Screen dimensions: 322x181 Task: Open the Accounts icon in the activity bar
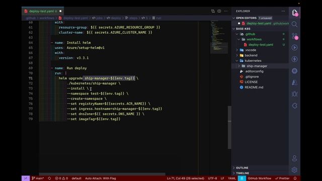click(294, 158)
